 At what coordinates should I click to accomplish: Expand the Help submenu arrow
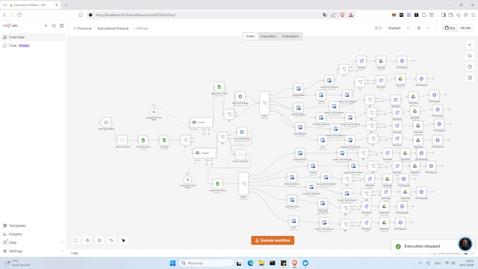pos(62,243)
